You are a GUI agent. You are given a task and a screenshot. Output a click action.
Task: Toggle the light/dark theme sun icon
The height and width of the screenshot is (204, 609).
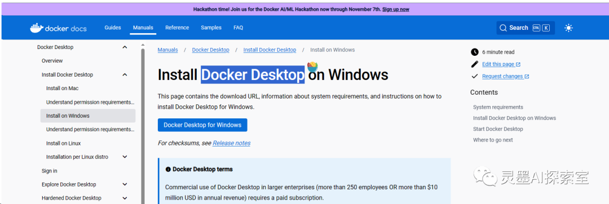point(568,28)
